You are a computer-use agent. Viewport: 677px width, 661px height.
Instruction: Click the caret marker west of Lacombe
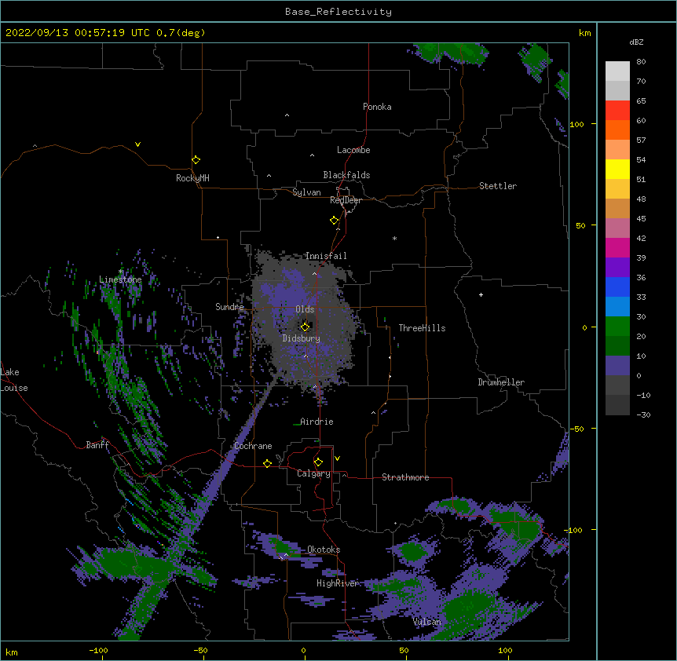[x=312, y=155]
